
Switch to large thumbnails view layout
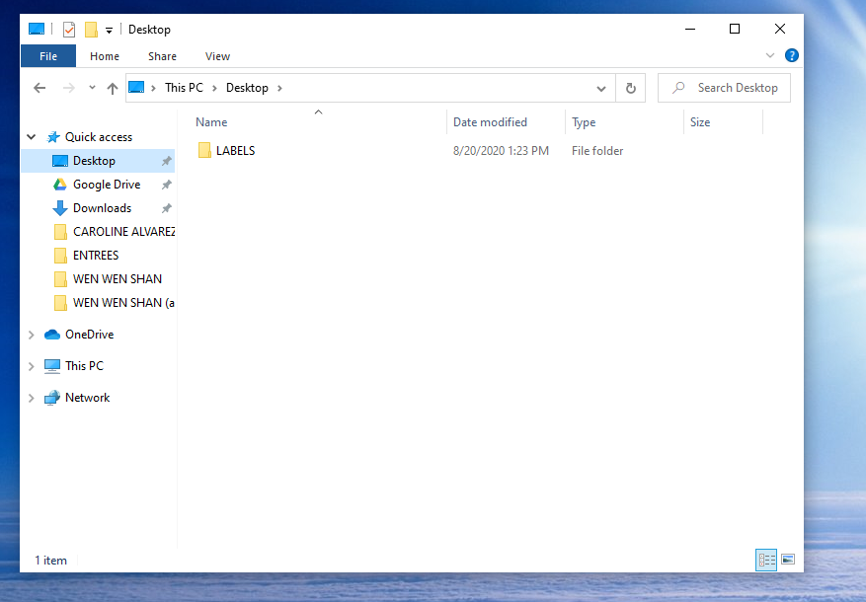pyautogui.click(x=788, y=560)
